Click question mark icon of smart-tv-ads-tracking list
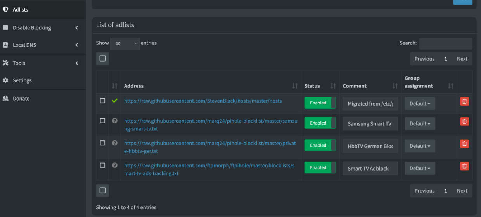This screenshot has height=217, width=481. (114, 165)
